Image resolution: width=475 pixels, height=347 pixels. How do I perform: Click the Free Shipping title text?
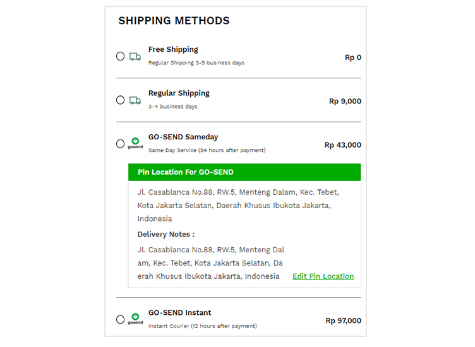click(173, 49)
